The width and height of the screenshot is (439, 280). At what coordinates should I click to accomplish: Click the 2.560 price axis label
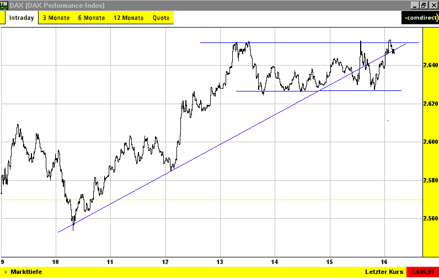click(x=431, y=218)
